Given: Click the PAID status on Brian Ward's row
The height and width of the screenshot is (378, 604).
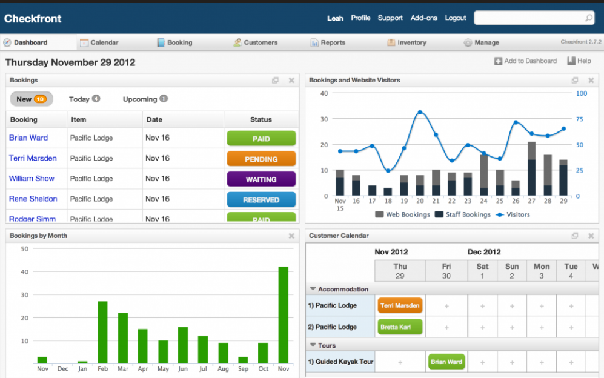Looking at the screenshot, I should 261,139.
